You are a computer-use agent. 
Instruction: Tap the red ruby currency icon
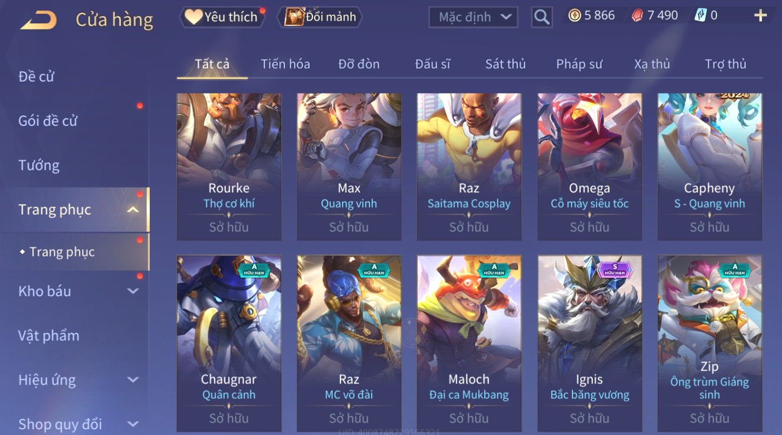[x=637, y=16]
